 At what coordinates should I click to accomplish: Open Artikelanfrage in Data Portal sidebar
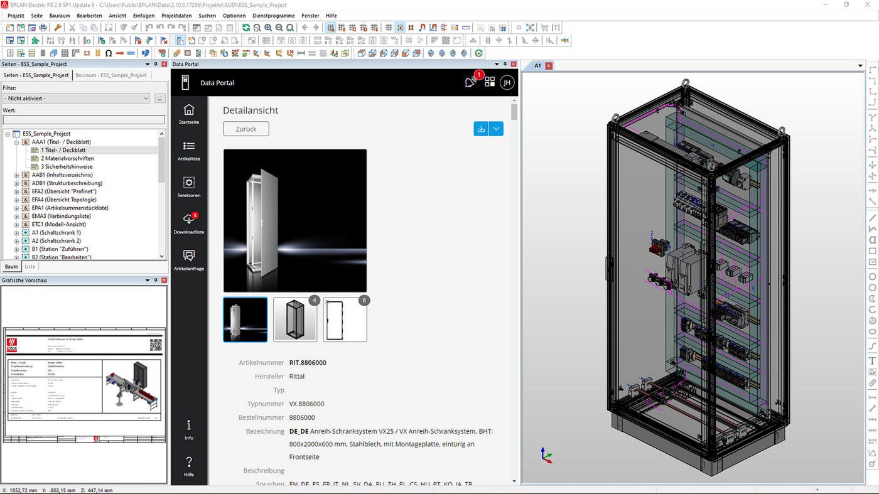(188, 259)
